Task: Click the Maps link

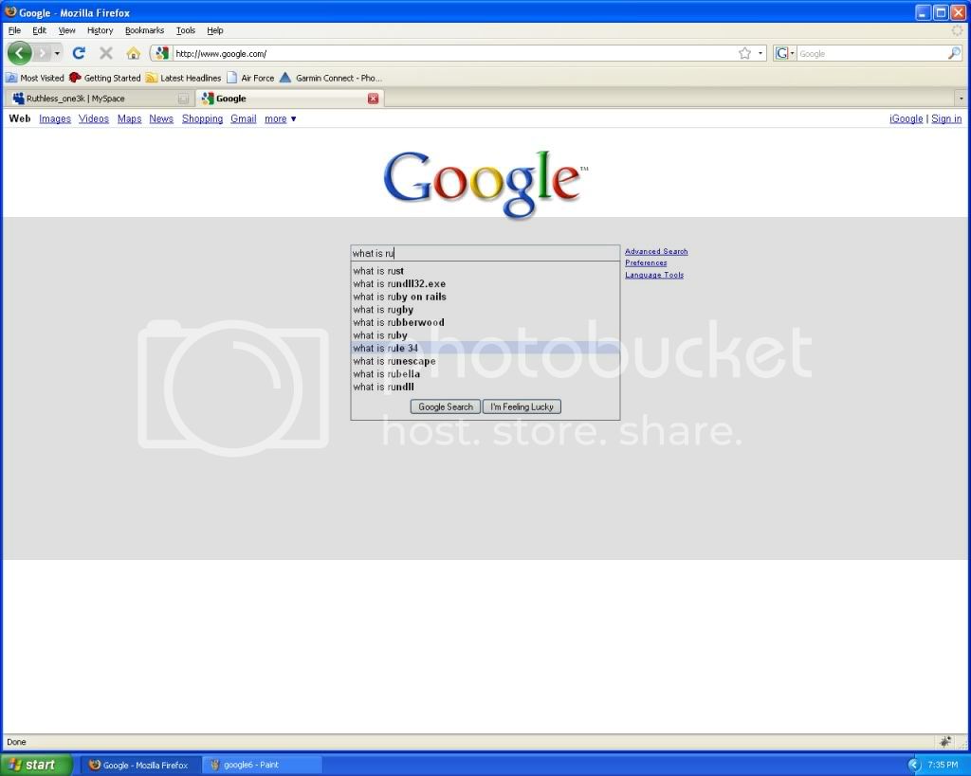Action: (x=129, y=118)
